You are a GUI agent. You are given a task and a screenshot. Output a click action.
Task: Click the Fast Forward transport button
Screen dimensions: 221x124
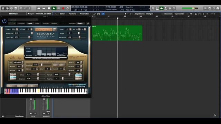pyautogui.click(x=44, y=8)
